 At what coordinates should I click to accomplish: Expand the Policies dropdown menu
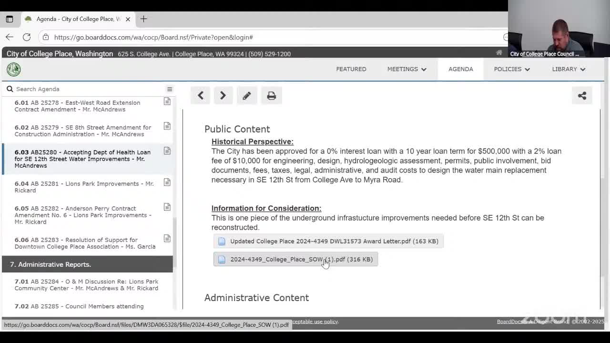click(x=511, y=69)
